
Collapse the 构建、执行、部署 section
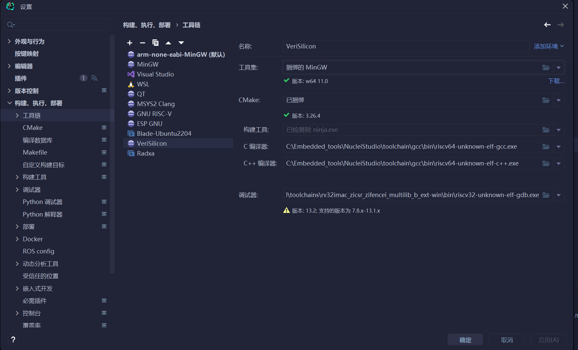[x=9, y=103]
